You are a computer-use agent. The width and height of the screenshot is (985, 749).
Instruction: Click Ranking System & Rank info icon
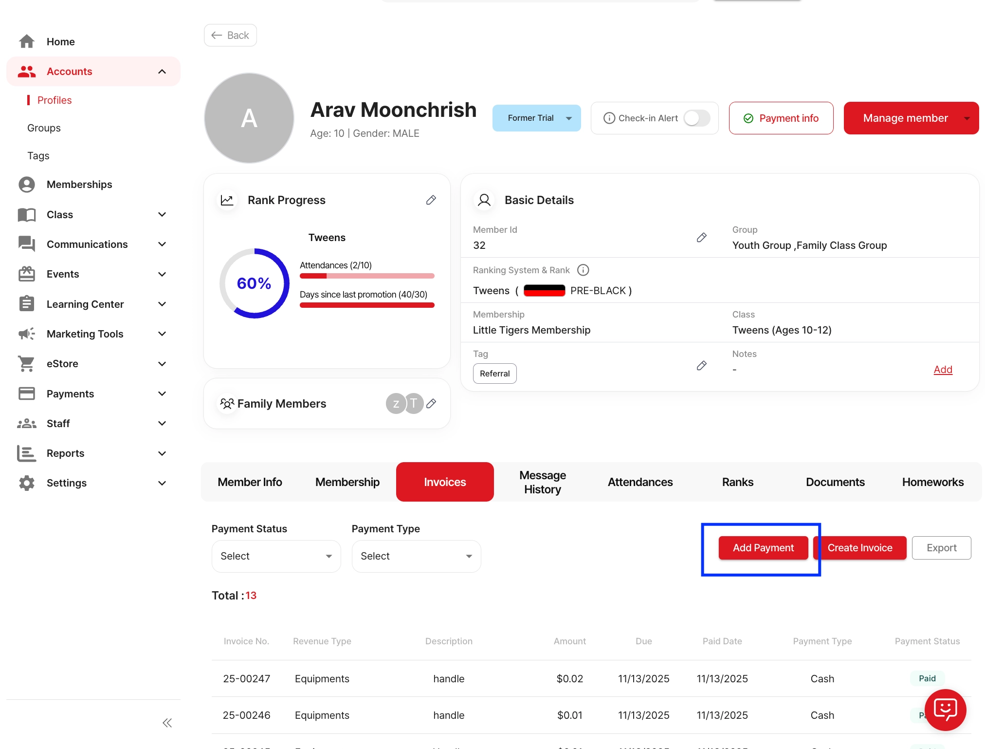coord(583,270)
